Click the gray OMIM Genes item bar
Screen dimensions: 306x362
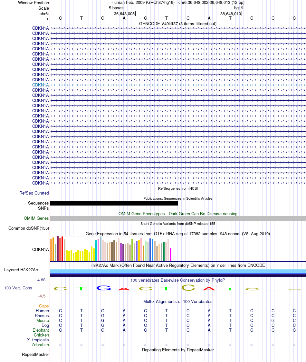(x=178, y=218)
